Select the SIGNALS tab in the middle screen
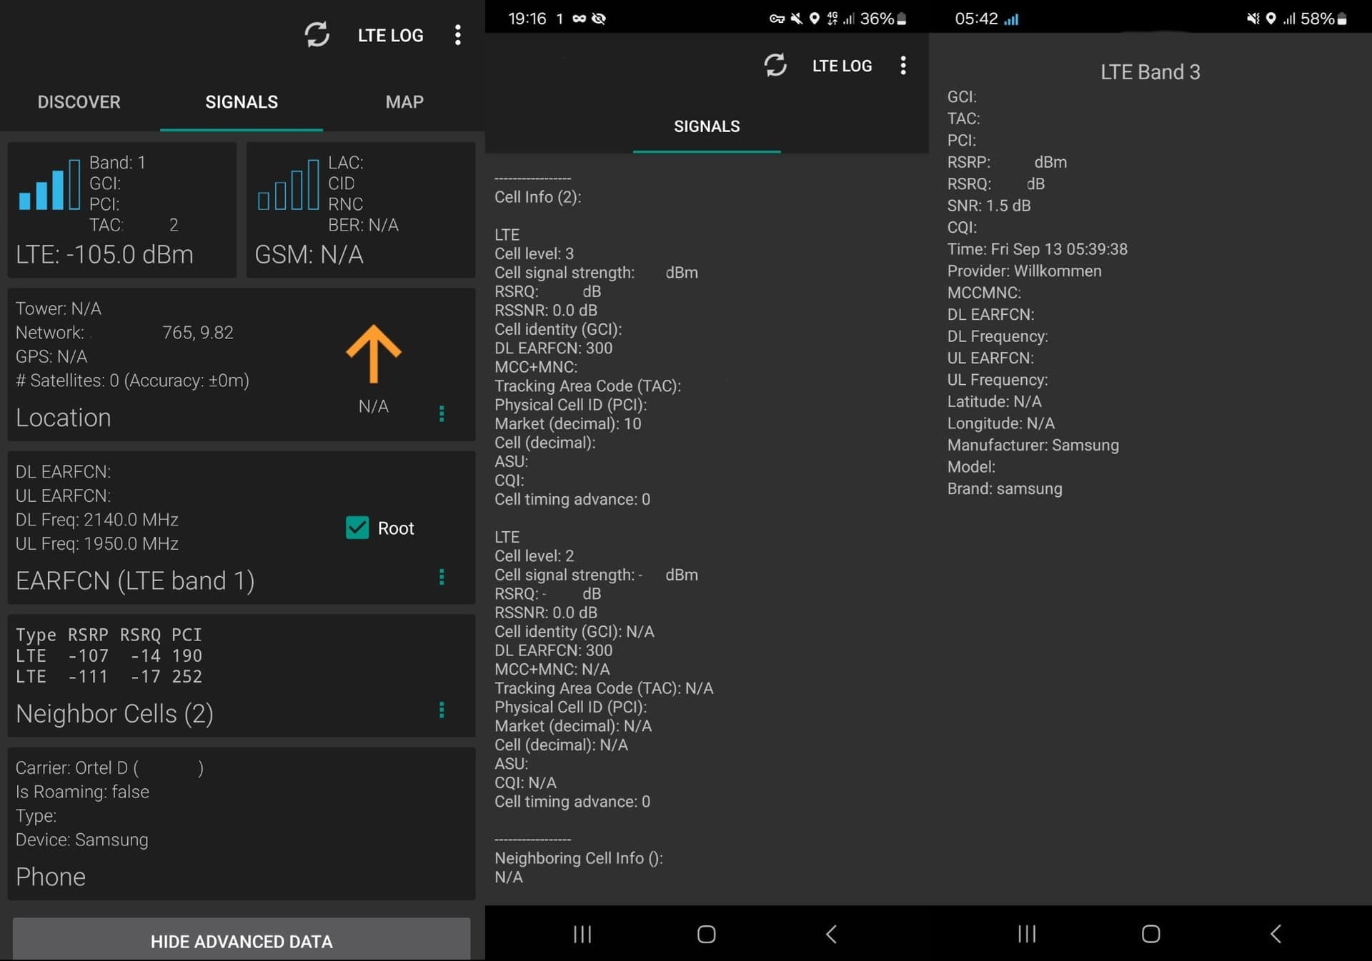Image resolution: width=1372 pixels, height=961 pixels. (x=707, y=126)
